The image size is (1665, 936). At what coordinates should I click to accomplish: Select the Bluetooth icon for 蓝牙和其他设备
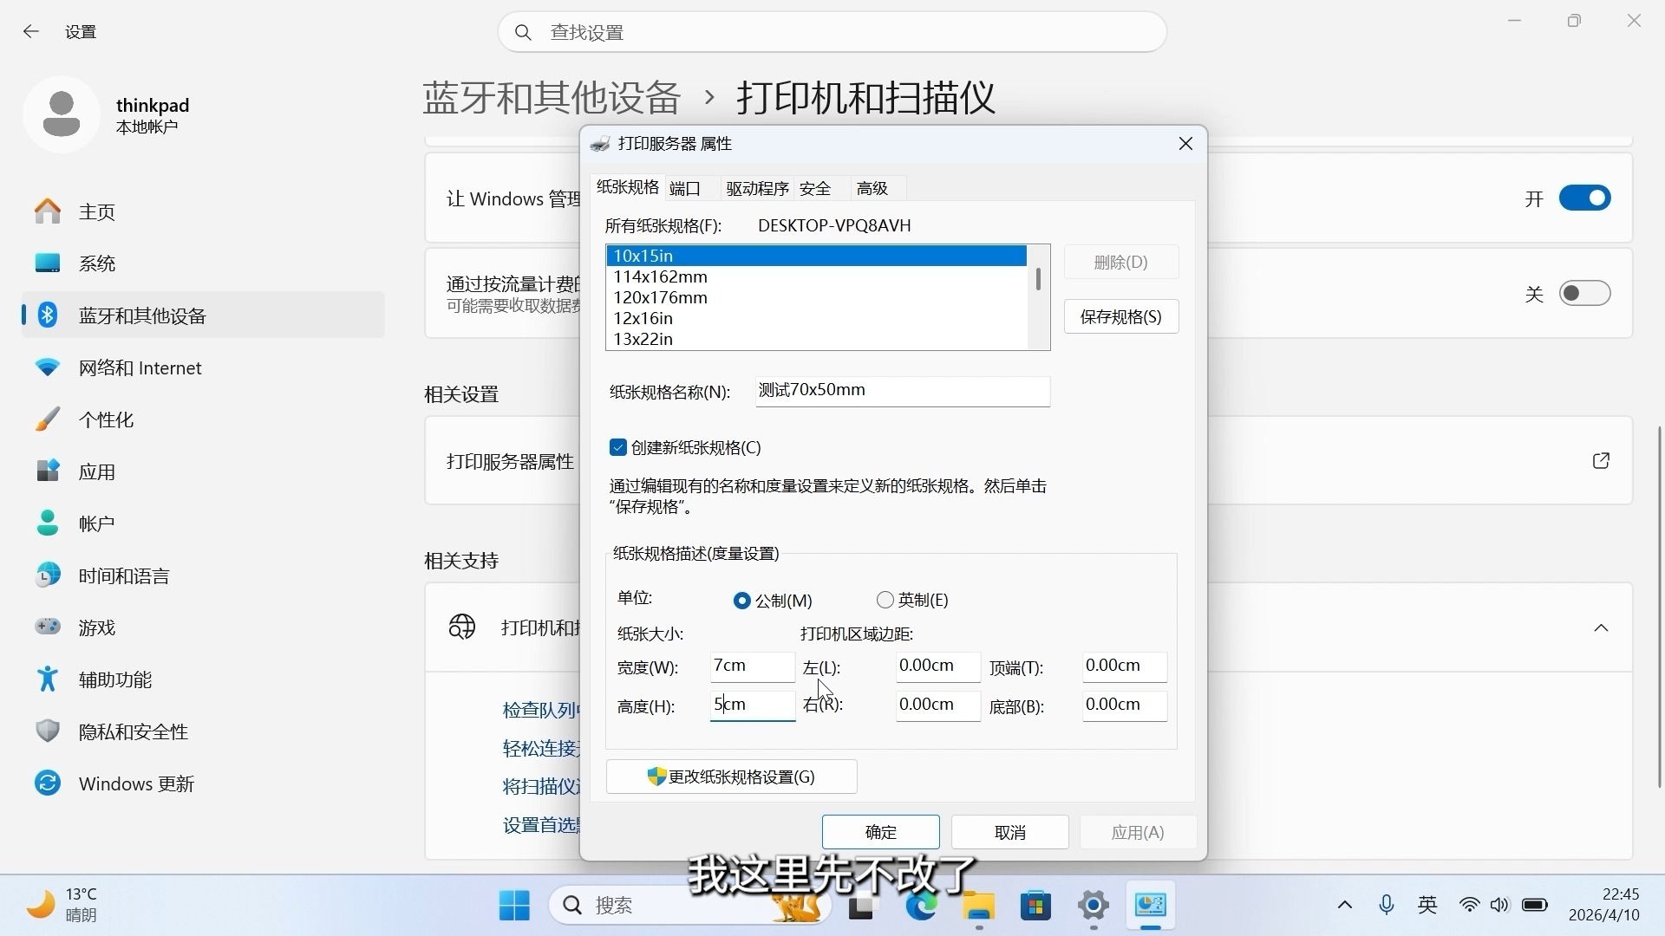coord(48,315)
